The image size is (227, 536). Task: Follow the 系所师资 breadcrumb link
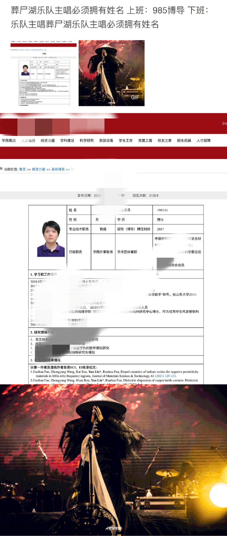(x=58, y=169)
